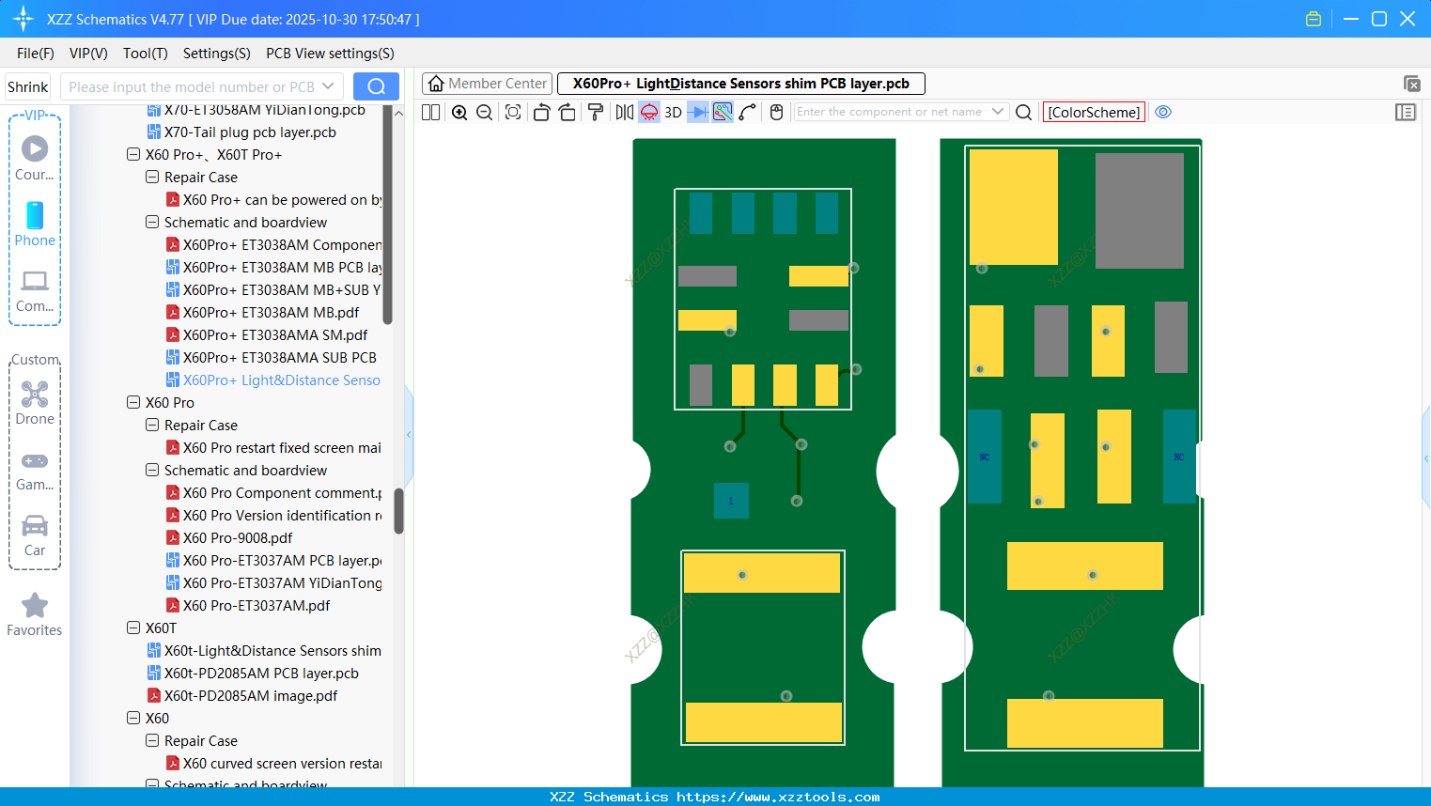This screenshot has width=1431, height=806.
Task: Toggle the split-screen view icon
Action: [429, 112]
